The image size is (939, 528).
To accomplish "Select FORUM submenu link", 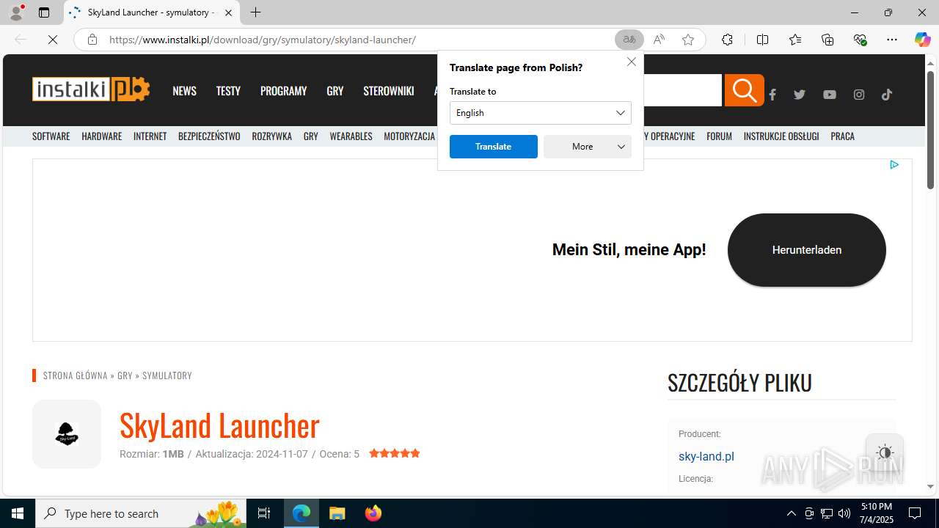I will tap(719, 136).
